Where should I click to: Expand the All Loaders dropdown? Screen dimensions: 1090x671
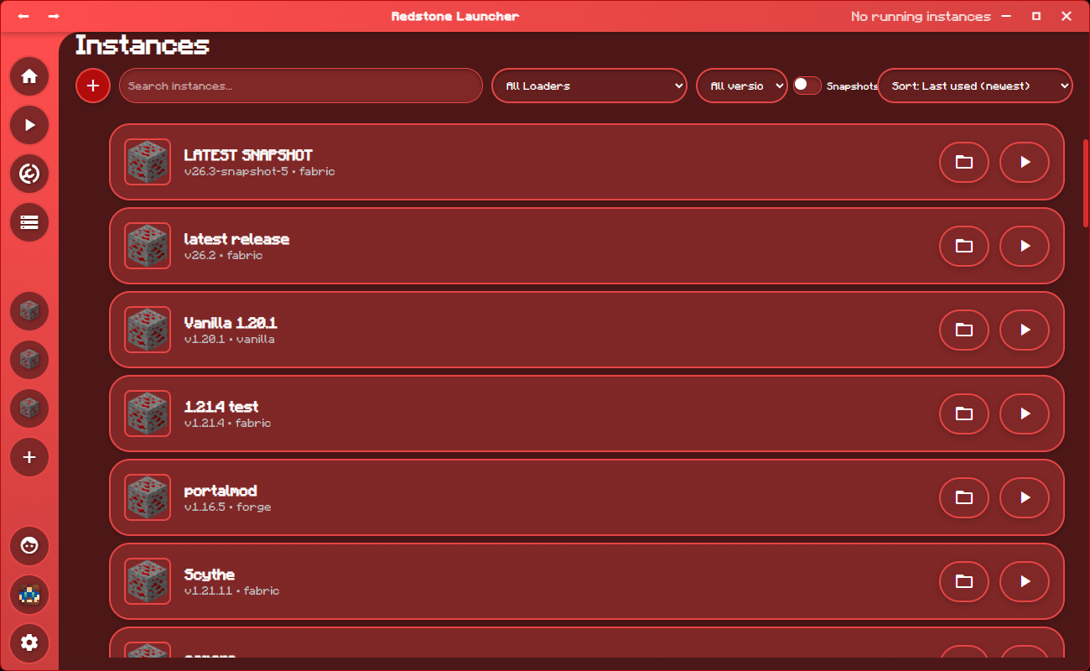click(589, 86)
